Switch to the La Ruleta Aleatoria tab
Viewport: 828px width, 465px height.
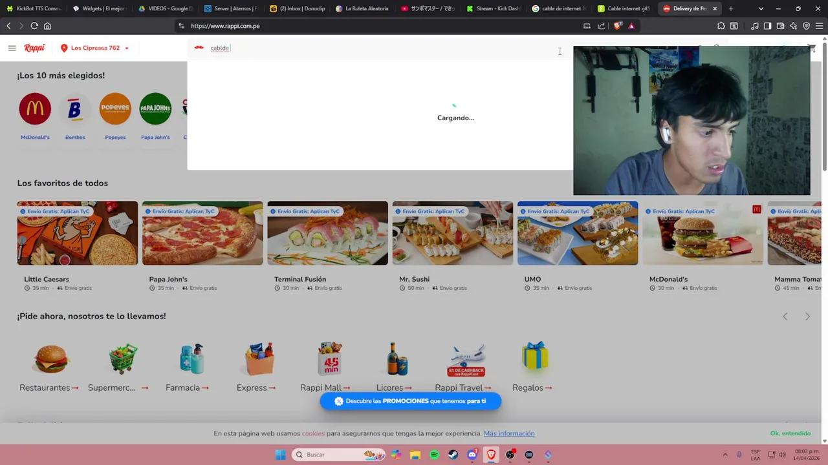362,8
